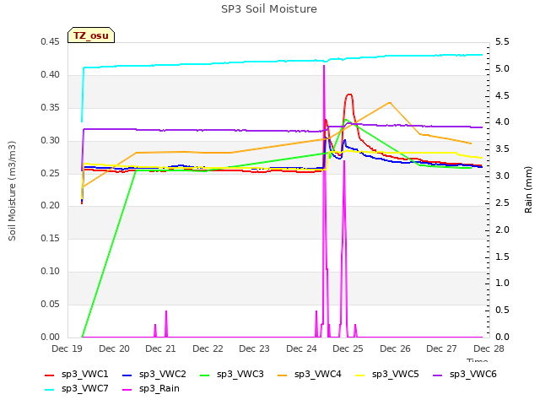This screenshot has width=540, height=405.
Task: Click the 2.0 rain axis tick label
Action: pos(502,229)
